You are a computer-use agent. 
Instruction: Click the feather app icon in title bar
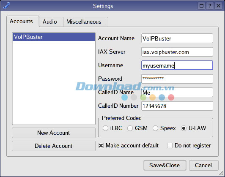[6, 6]
